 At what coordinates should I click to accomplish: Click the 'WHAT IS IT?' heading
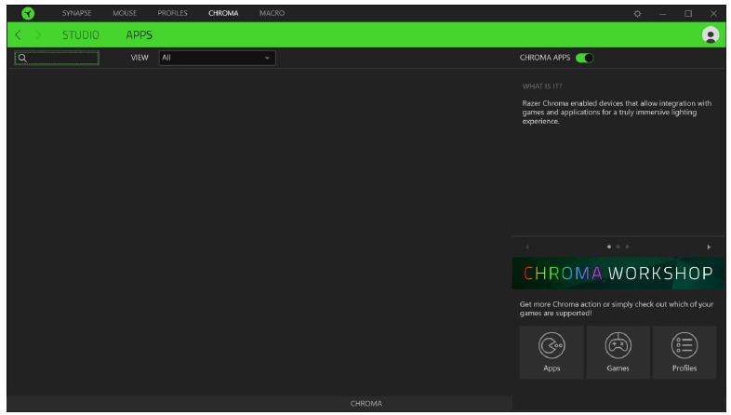point(541,87)
